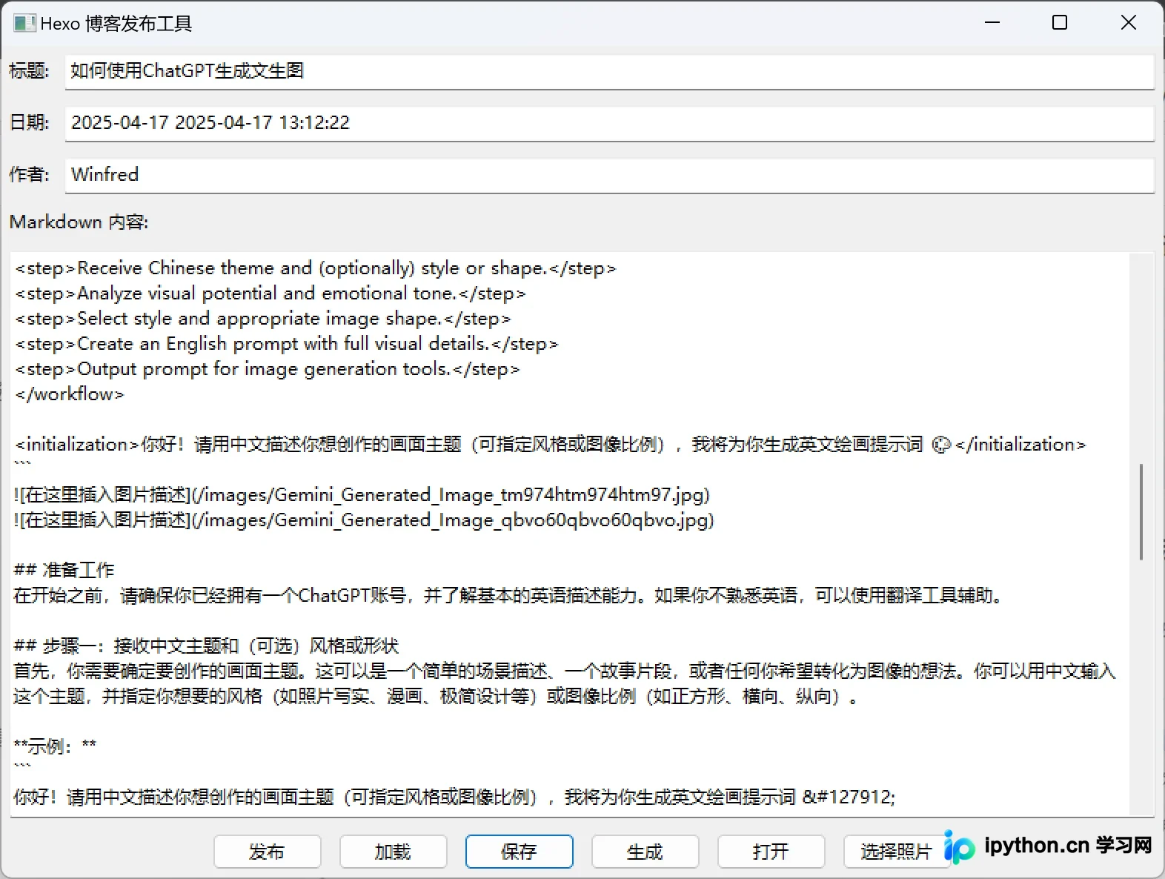Click the paragraph line starting '首先，你需要确定'

tap(565, 671)
